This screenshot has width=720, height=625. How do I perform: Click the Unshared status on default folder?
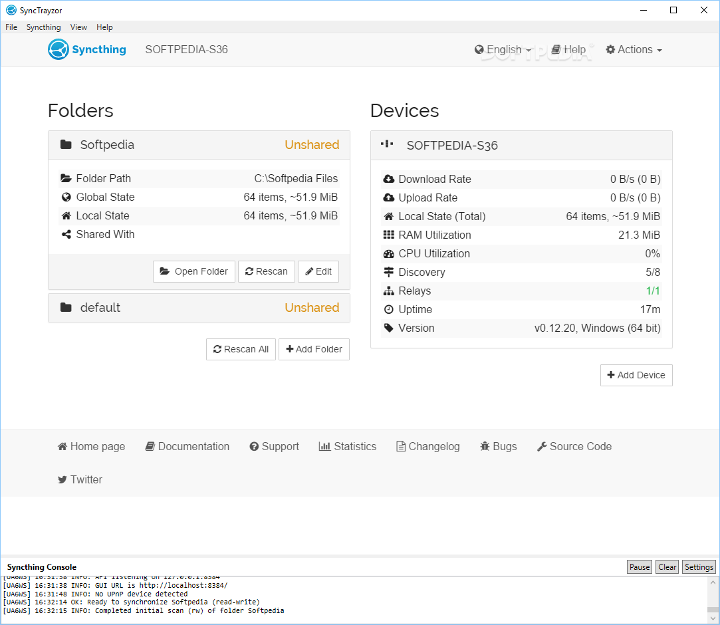312,307
